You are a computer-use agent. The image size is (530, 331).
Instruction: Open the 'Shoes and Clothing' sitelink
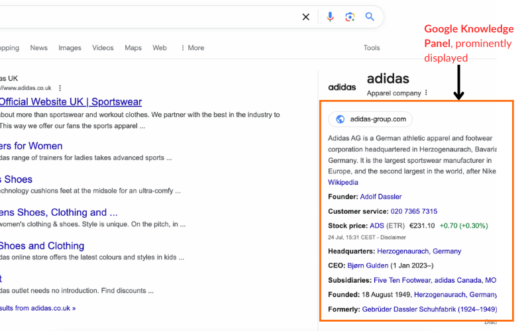point(42,246)
